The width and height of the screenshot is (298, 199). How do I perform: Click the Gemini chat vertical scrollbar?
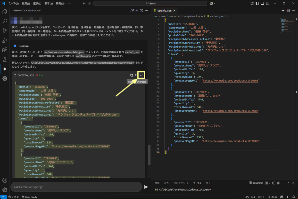pos(149,155)
